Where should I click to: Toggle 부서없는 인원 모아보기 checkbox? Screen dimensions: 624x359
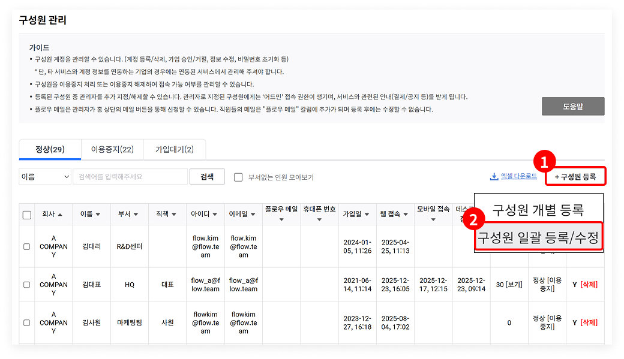tap(238, 177)
